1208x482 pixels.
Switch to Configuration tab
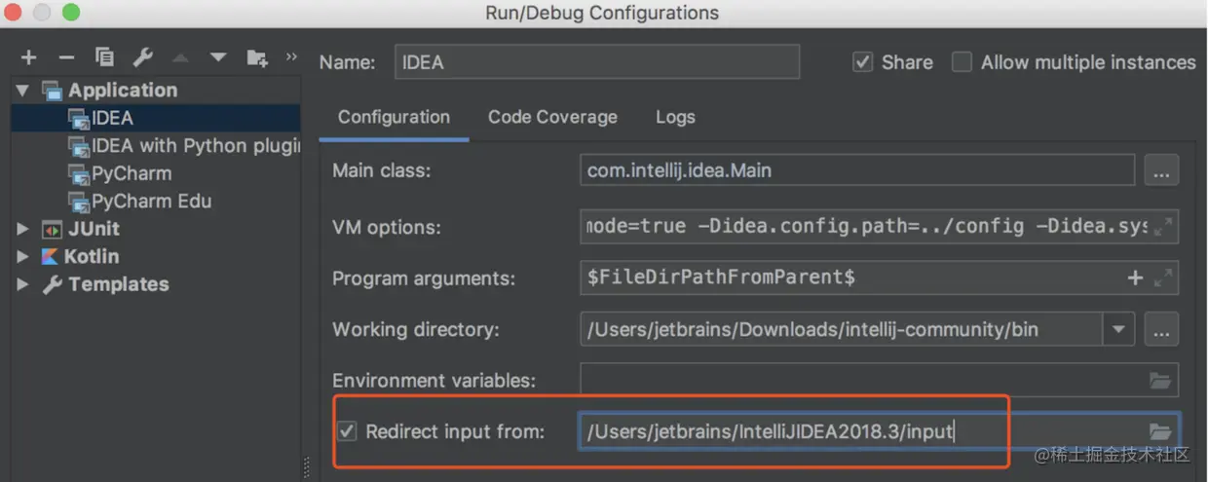pyautogui.click(x=394, y=117)
